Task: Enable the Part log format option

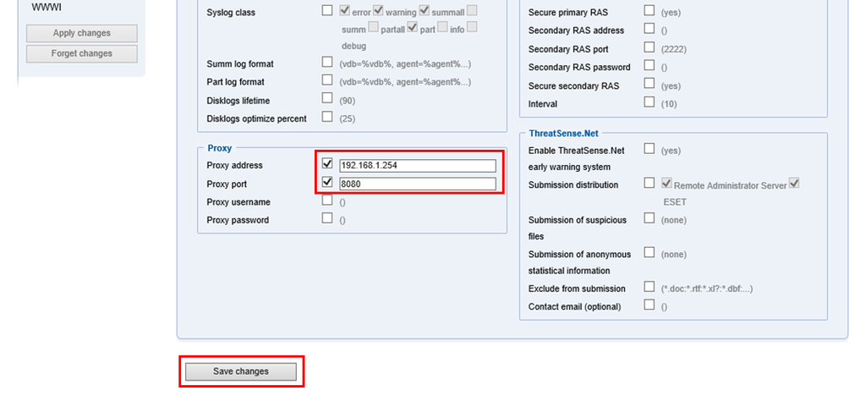Action: 327,80
